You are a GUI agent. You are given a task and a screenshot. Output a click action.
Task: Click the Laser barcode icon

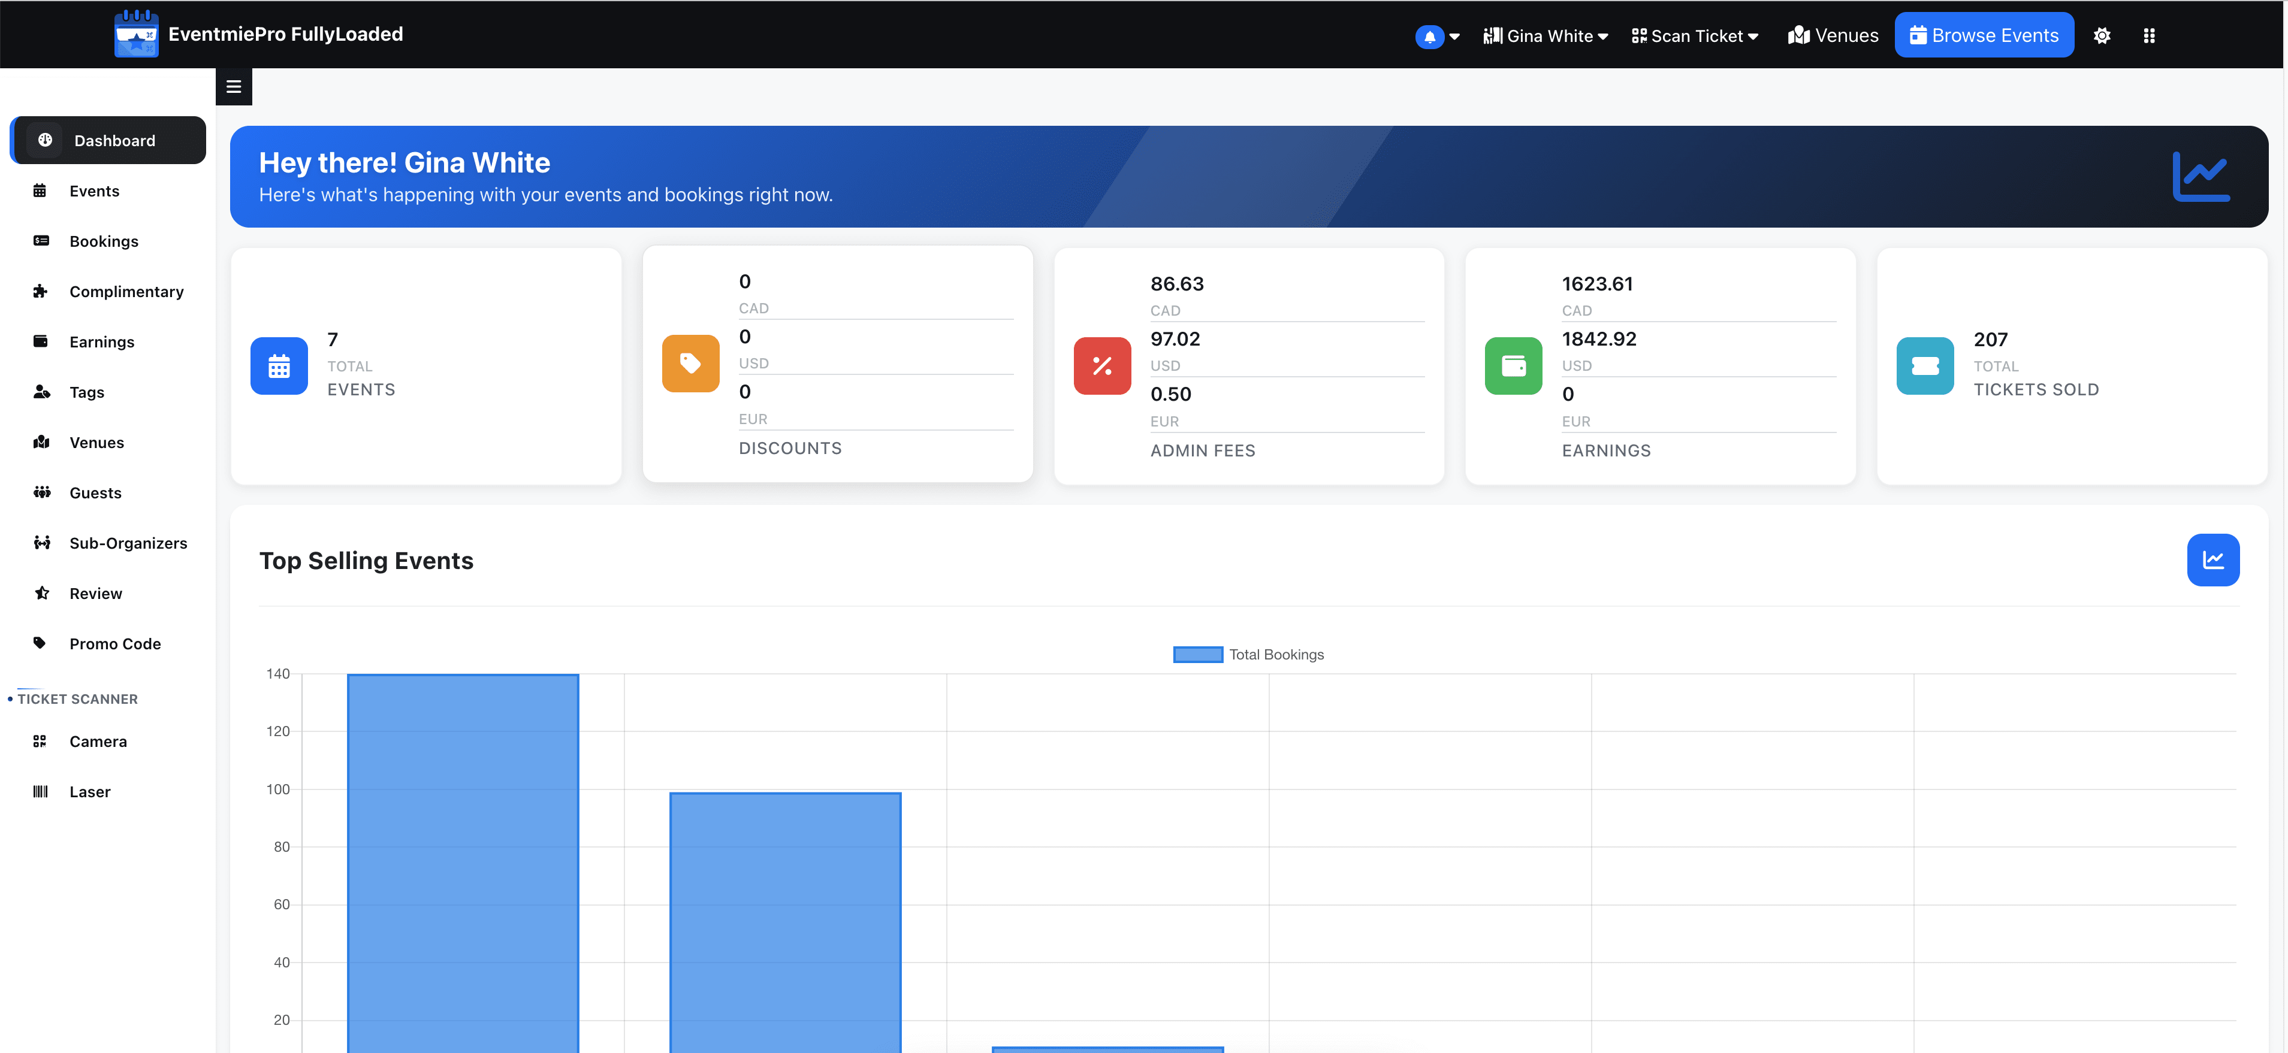40,791
